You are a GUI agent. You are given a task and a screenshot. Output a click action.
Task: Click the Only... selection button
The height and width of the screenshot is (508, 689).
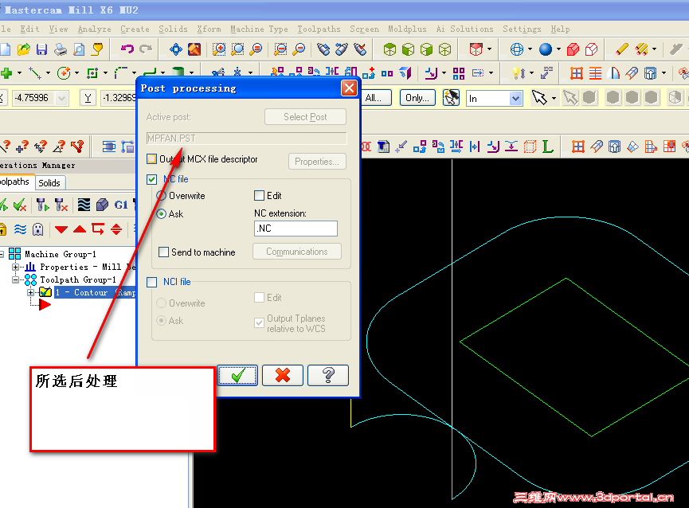(417, 98)
